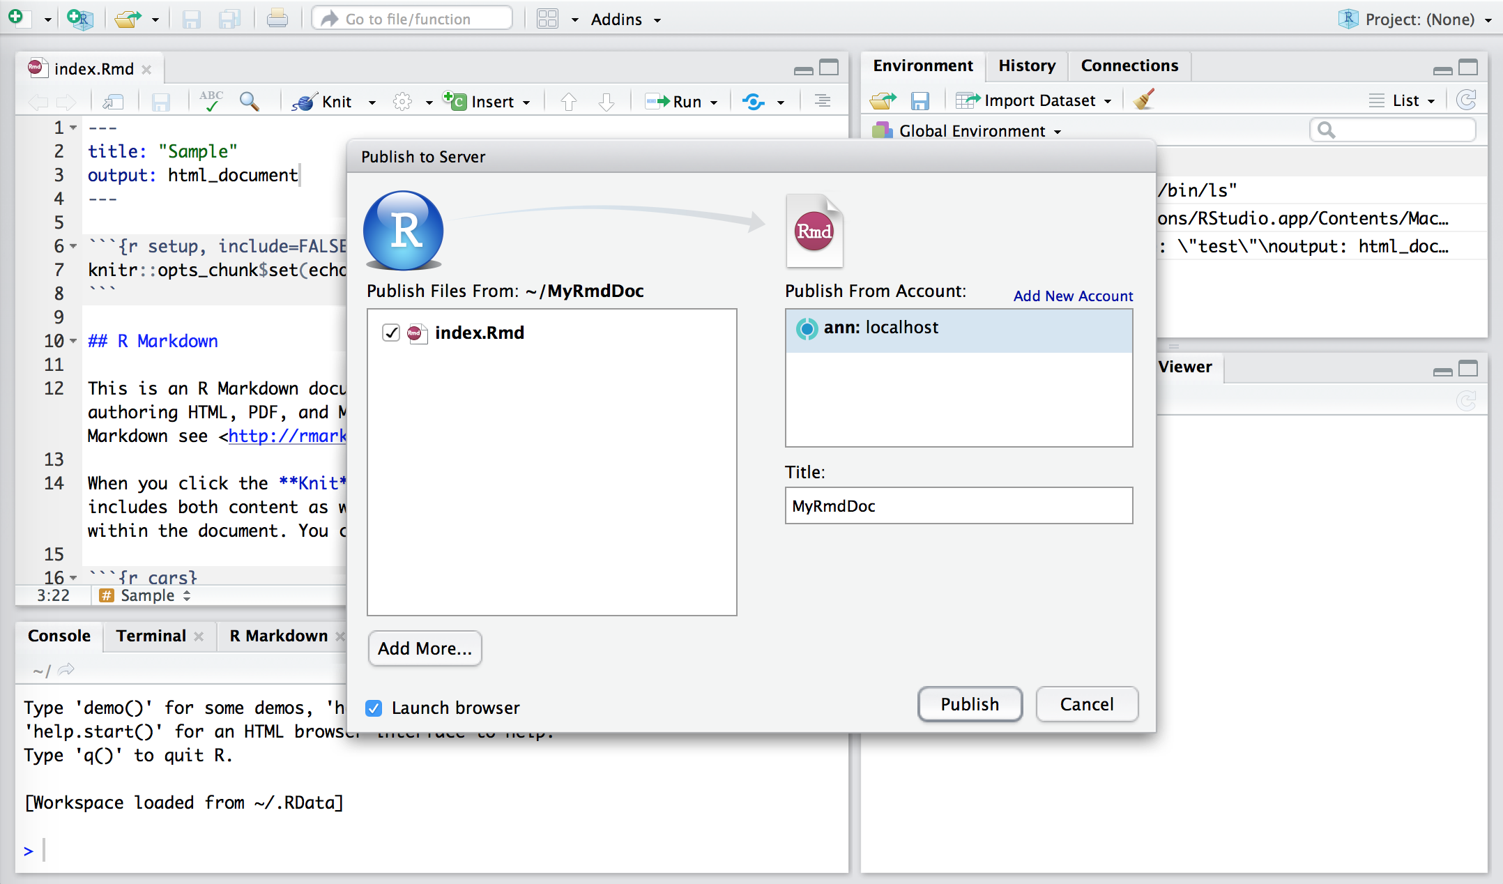Click the Add More button

pos(423,648)
